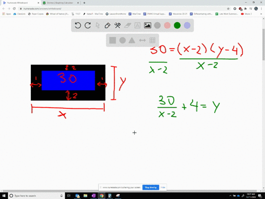Open the Paper Copies bookmark
Image resolution: width=265 pixels, height=199 pixels.
(x=36, y=14)
